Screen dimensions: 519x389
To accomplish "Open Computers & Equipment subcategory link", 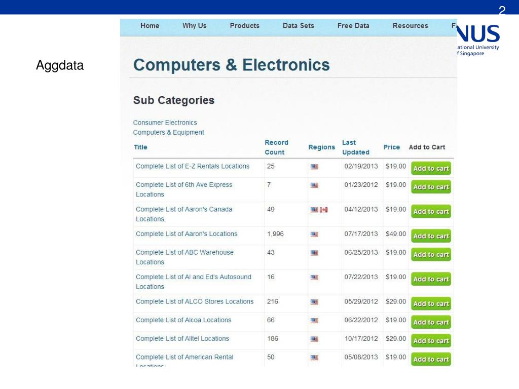I will click(168, 132).
